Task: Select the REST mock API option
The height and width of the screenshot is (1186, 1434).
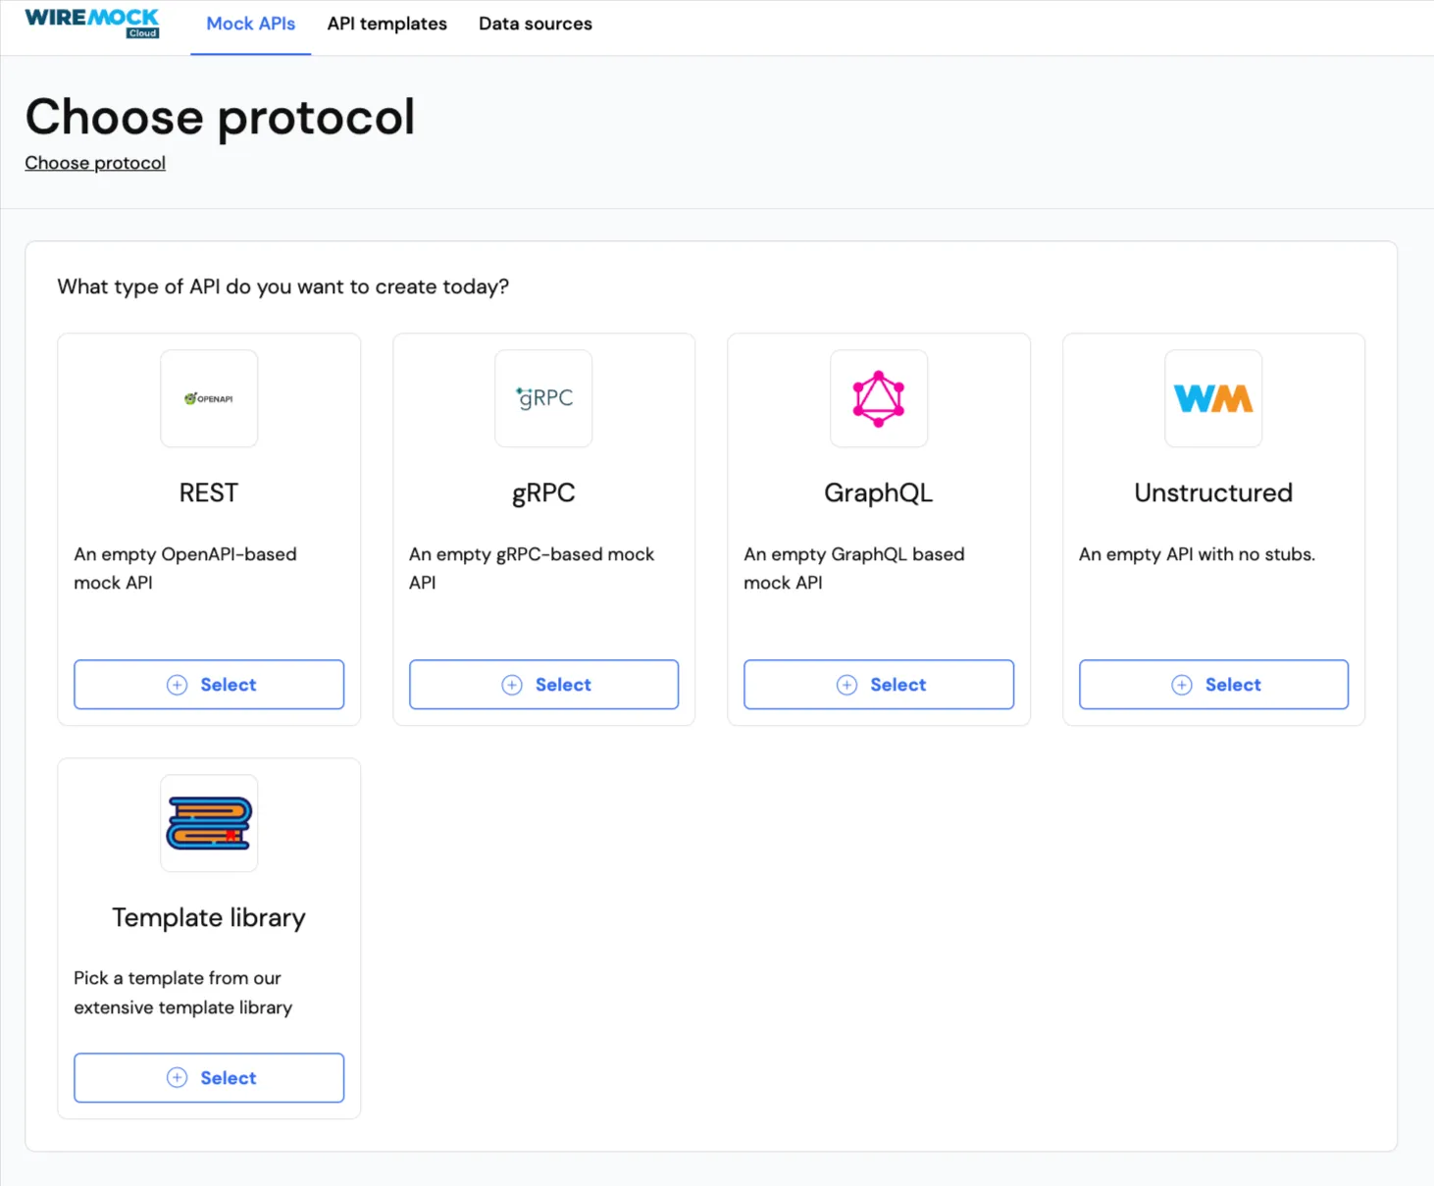Action: (x=208, y=684)
